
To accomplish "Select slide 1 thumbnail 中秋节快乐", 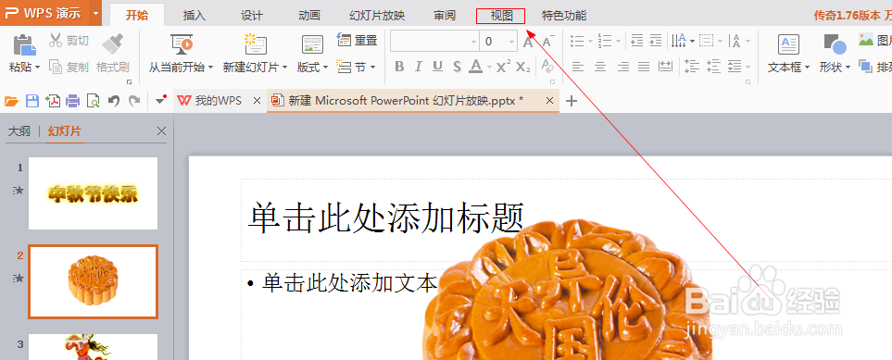I will tap(94, 193).
